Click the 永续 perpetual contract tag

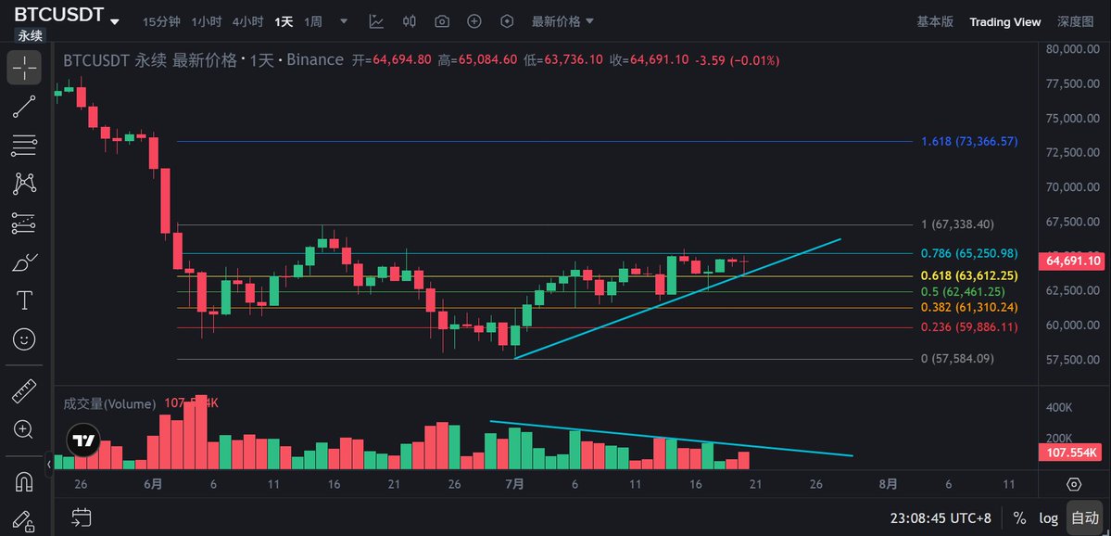pyautogui.click(x=30, y=35)
